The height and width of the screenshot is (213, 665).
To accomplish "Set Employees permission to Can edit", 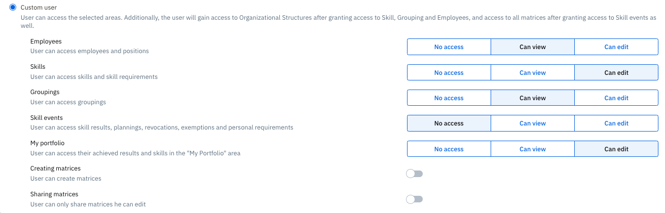I will point(616,47).
